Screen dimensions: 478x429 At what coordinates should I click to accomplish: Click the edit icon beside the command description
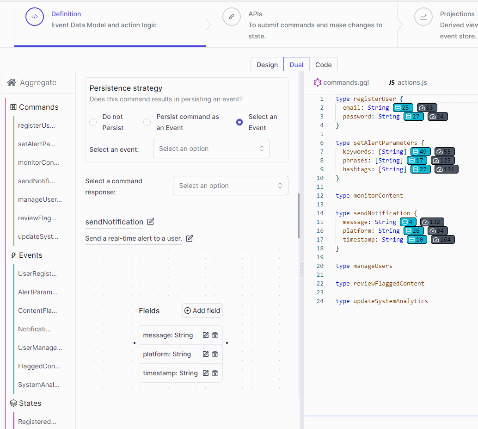190,238
